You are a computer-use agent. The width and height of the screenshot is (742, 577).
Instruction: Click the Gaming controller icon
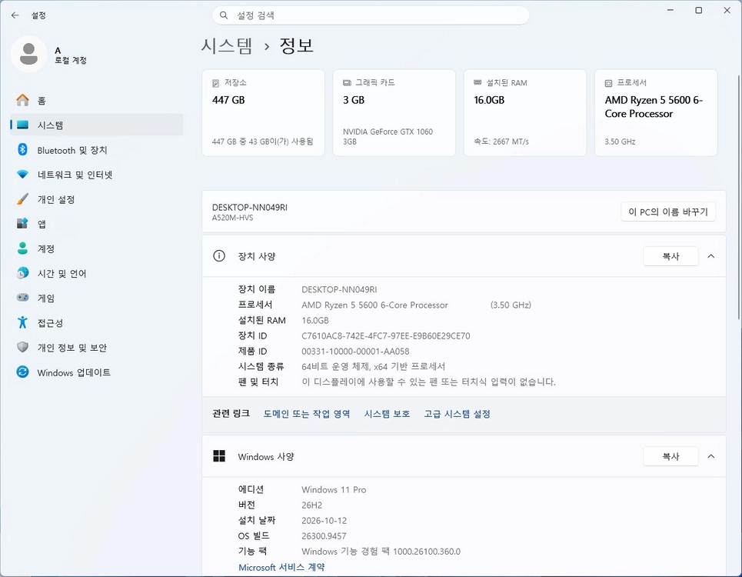[x=22, y=298]
